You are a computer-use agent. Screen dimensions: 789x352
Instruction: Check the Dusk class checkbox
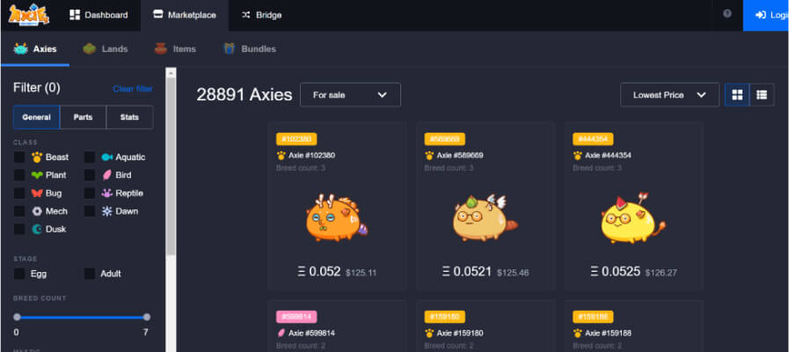(19, 229)
